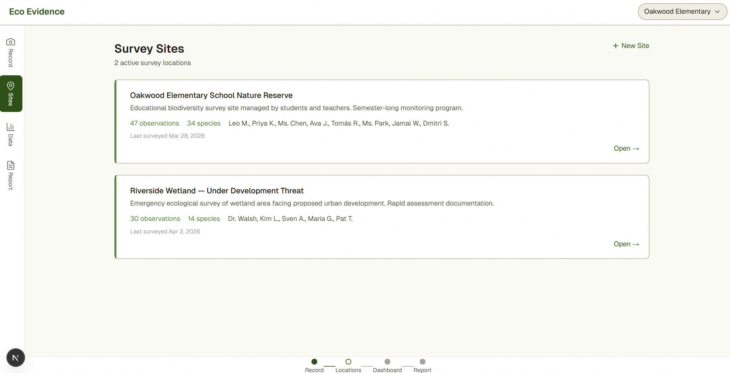The image size is (730, 373).
Task: Click the plus icon beside New Site
Action: [x=615, y=46]
